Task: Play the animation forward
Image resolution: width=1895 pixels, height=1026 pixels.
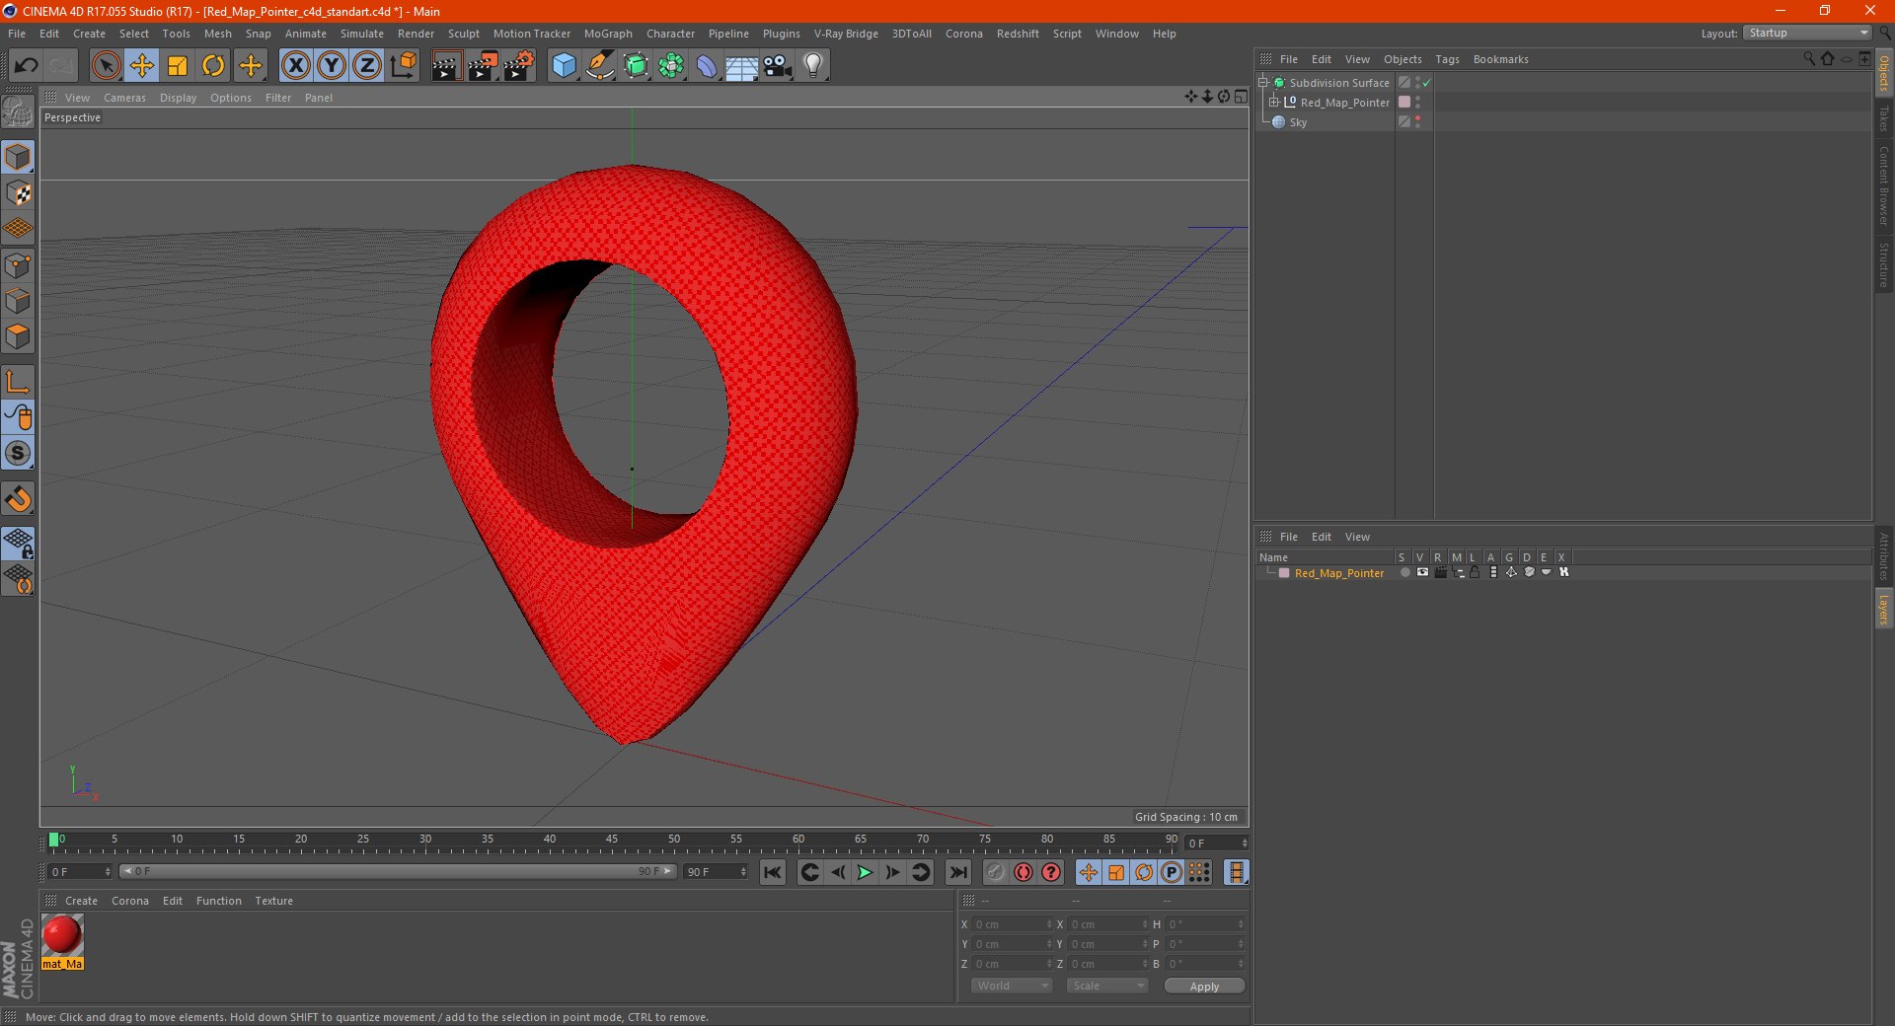Action: pyautogui.click(x=865, y=872)
